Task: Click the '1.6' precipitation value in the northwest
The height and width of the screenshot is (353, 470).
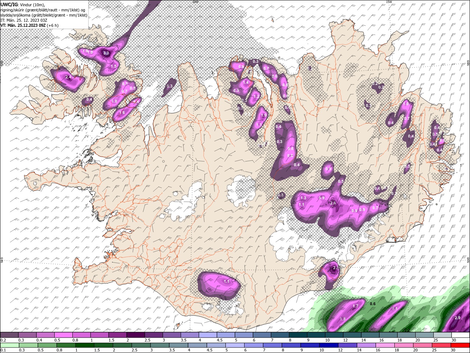Action: pos(122,113)
